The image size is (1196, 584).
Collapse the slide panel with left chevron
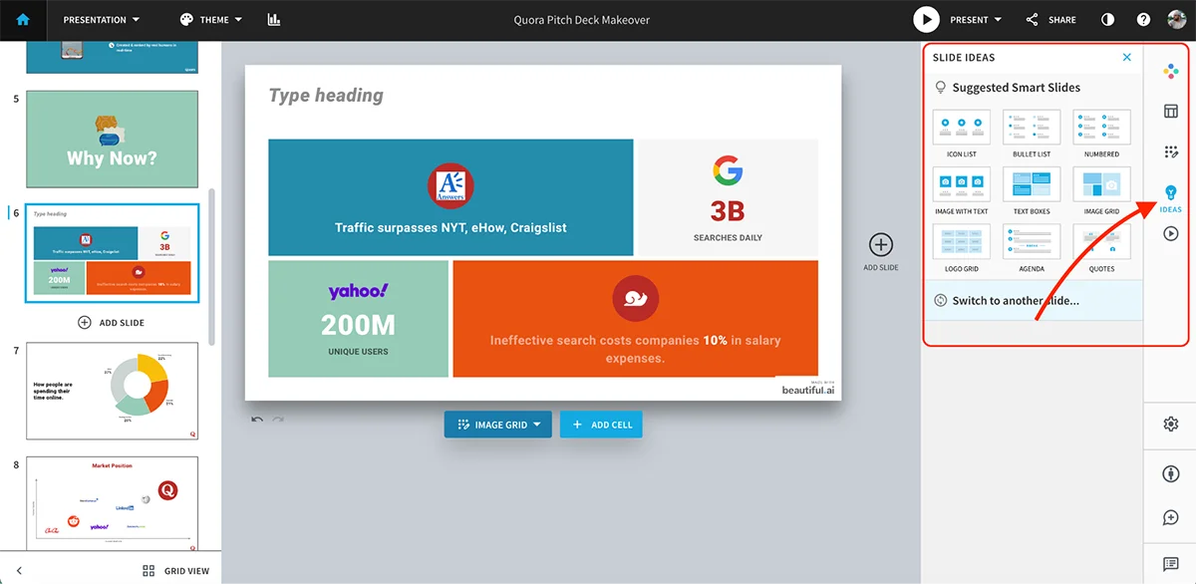coord(19,571)
